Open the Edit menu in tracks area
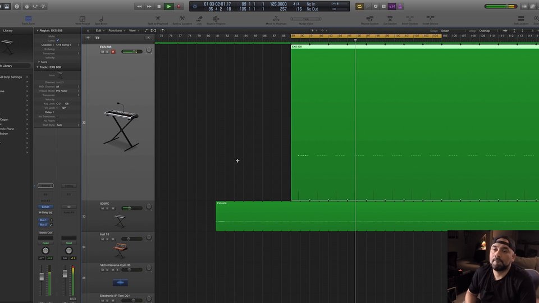Viewport: 539px width, 303px height. click(x=100, y=30)
